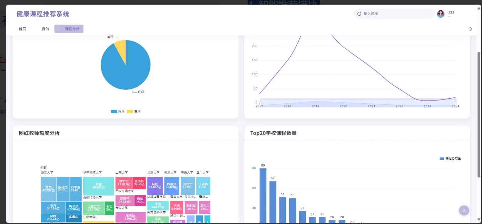Viewport: 482px width, 224px height.
Task: Click the bar labeled 80
Action: click(x=263, y=195)
